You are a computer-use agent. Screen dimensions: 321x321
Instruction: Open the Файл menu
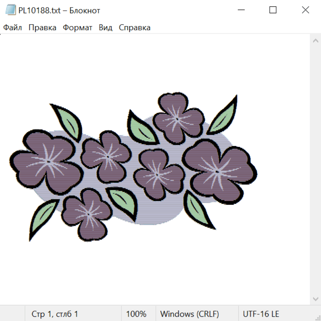tap(13, 28)
